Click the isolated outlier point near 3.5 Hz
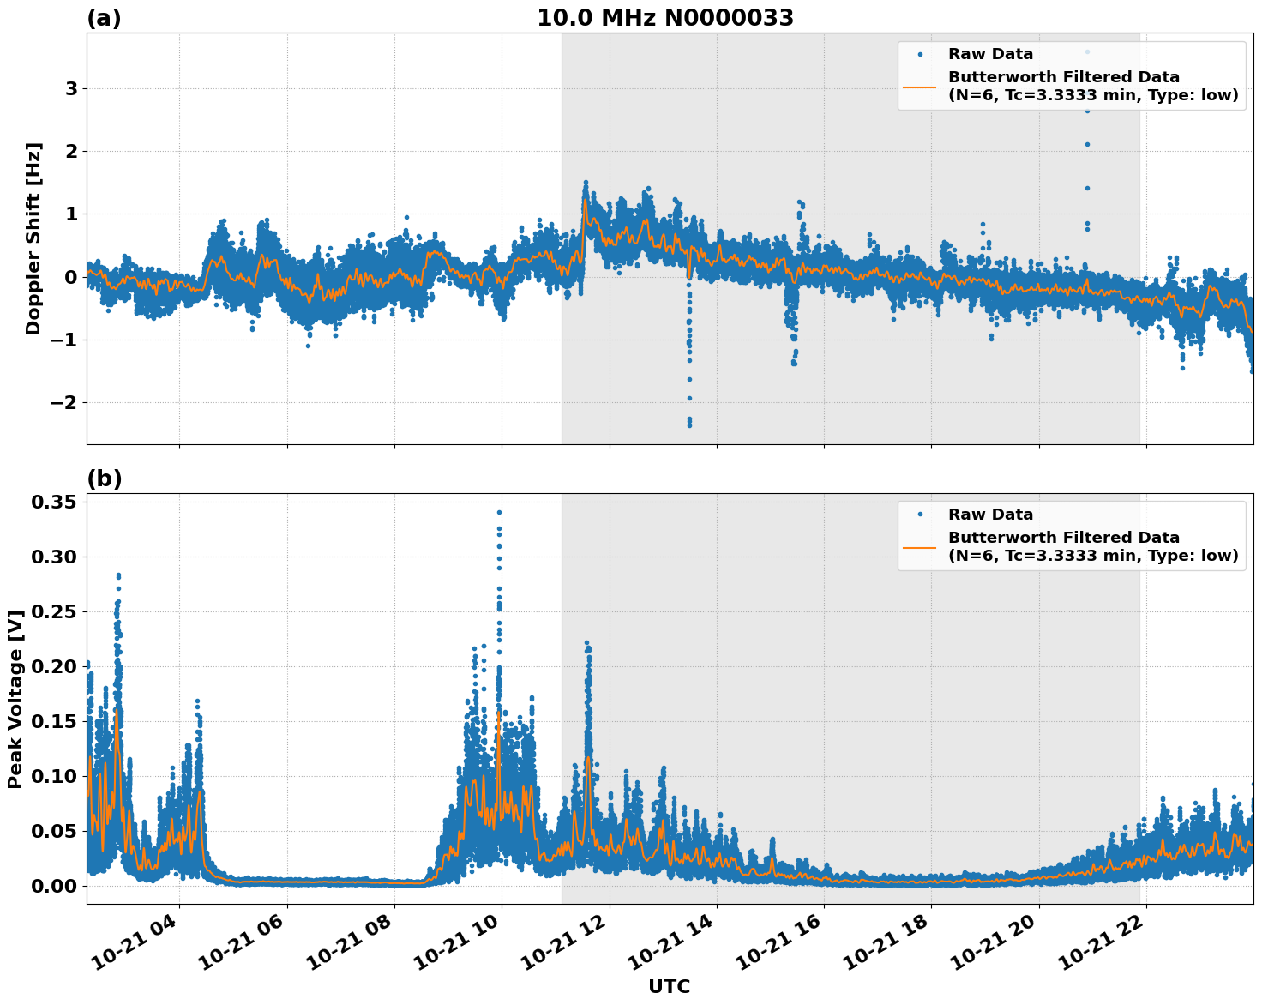The height and width of the screenshot is (1005, 1262). (x=1089, y=53)
